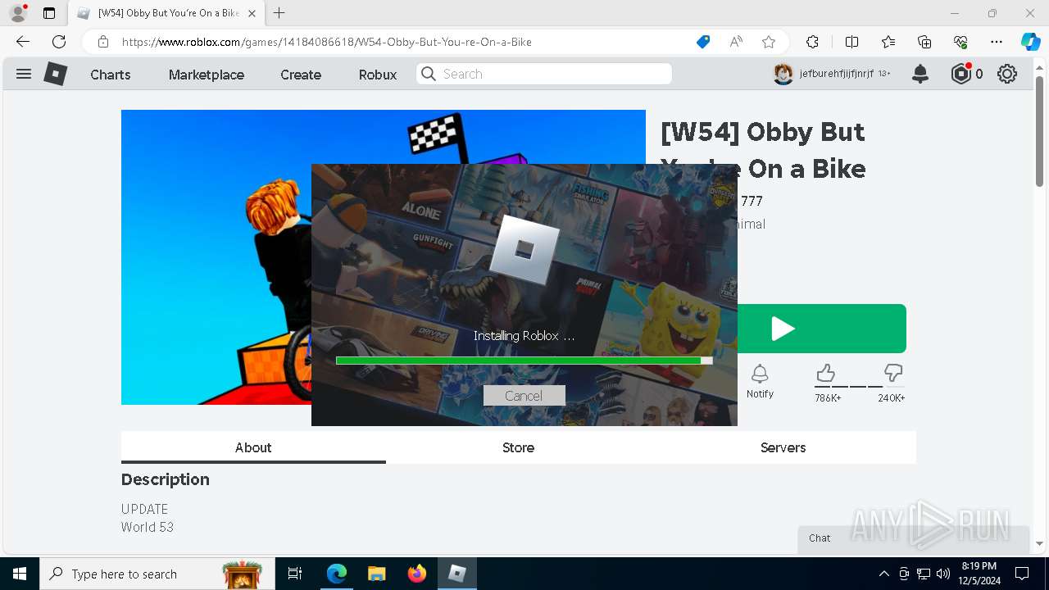Open Roblox notifications bell in header
The image size is (1049, 590).
point(920,74)
